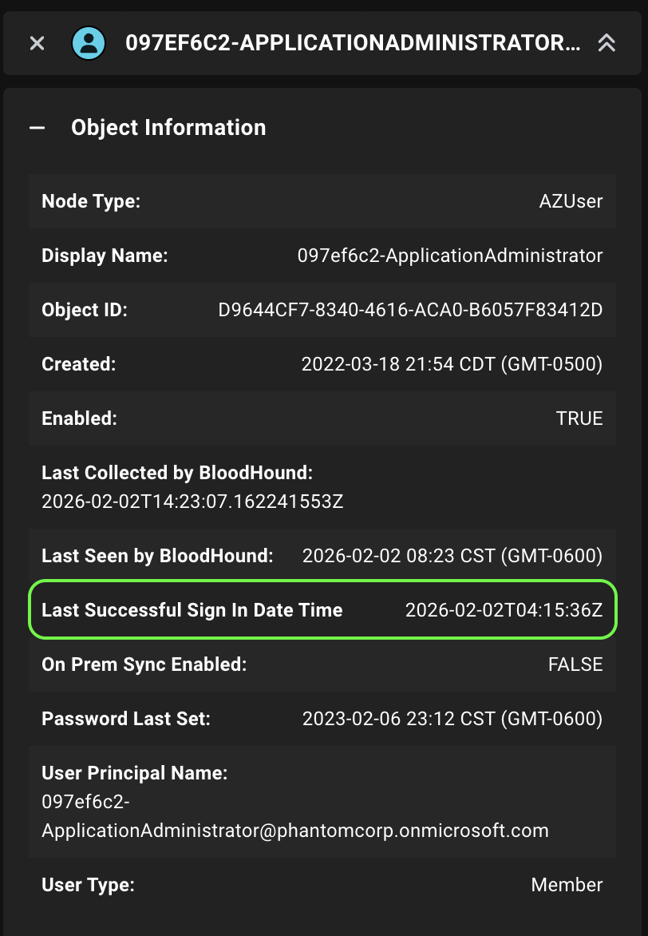Click the AZUser node type value
This screenshot has width=648, height=936.
[571, 200]
